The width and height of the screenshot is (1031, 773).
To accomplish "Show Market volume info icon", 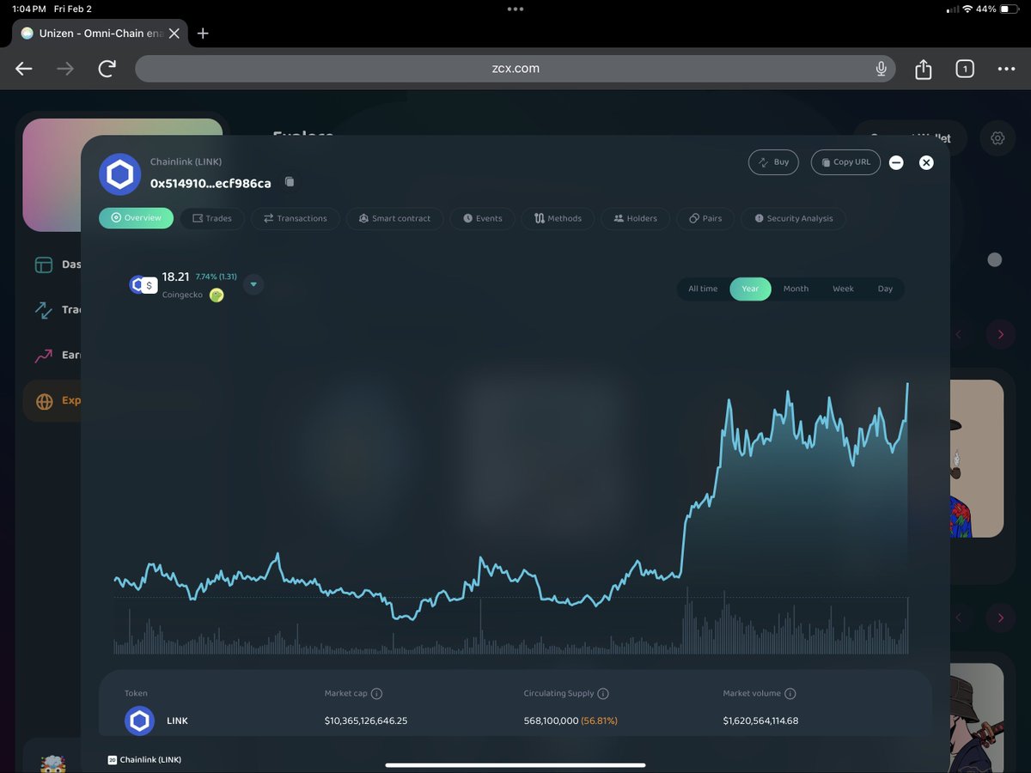I will [790, 693].
